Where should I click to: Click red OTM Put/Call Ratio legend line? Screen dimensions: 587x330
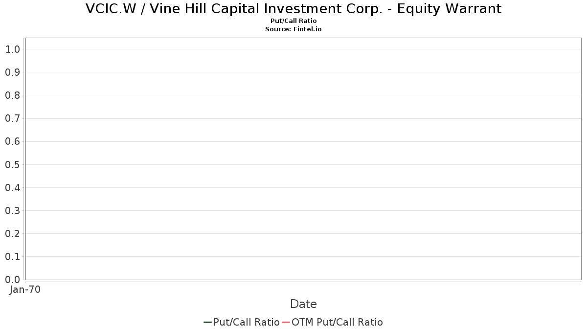(x=286, y=322)
